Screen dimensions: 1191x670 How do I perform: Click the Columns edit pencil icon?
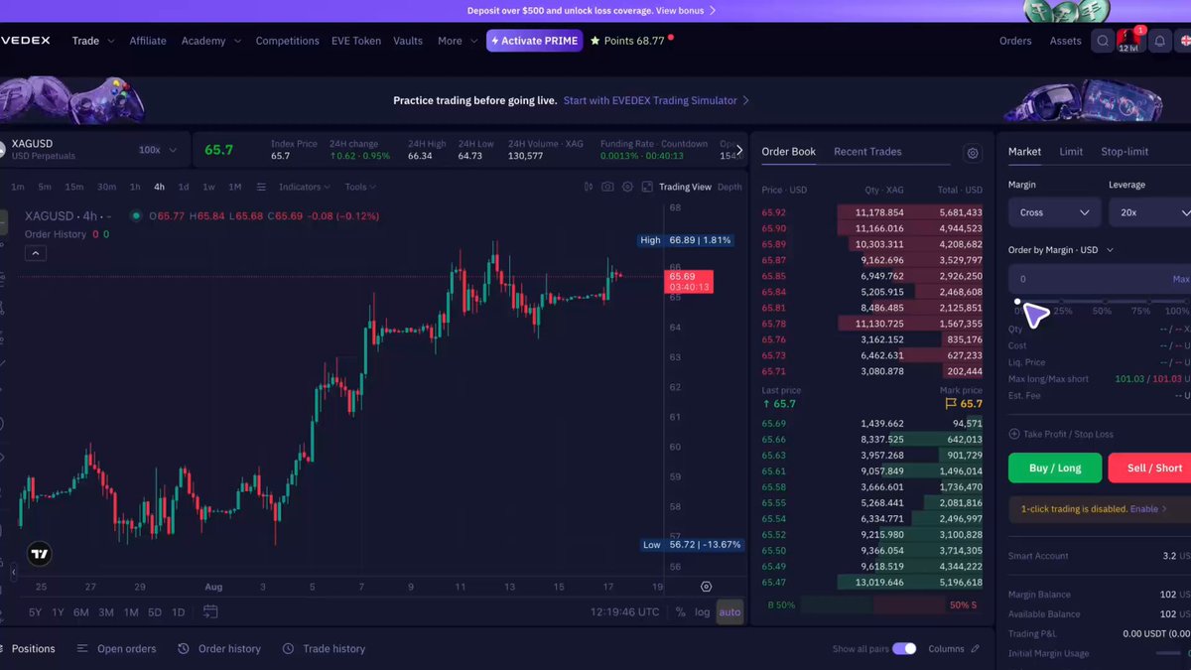click(x=975, y=648)
